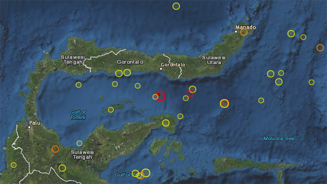Select the yellow circle overlapping a red circle near Molucca Sea
Image resolution: width=327 pixels, height=184 pixels.
[224, 104]
